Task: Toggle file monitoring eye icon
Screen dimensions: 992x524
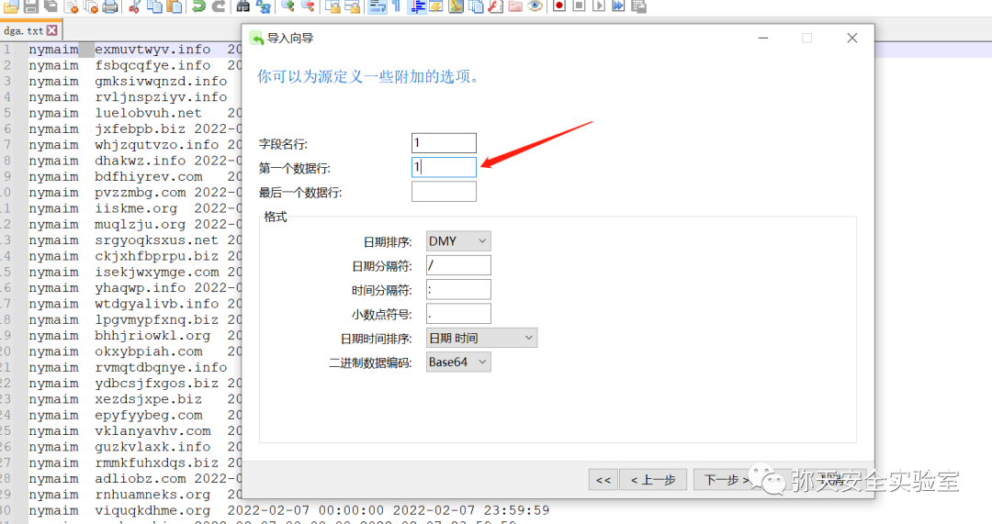Action: pos(535,6)
